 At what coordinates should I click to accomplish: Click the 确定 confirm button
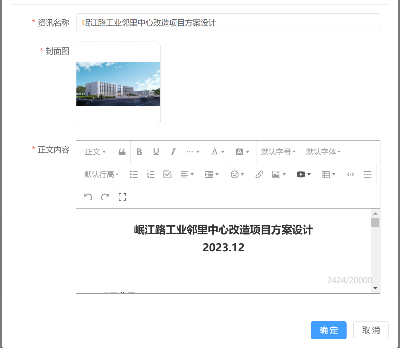click(329, 330)
